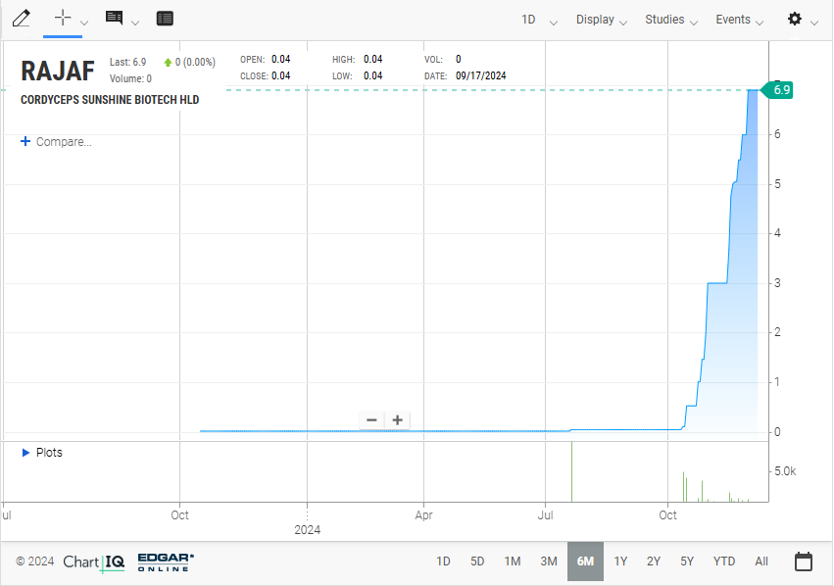The height and width of the screenshot is (586, 834).
Task: Choose the YTD range option
Action: tap(723, 562)
